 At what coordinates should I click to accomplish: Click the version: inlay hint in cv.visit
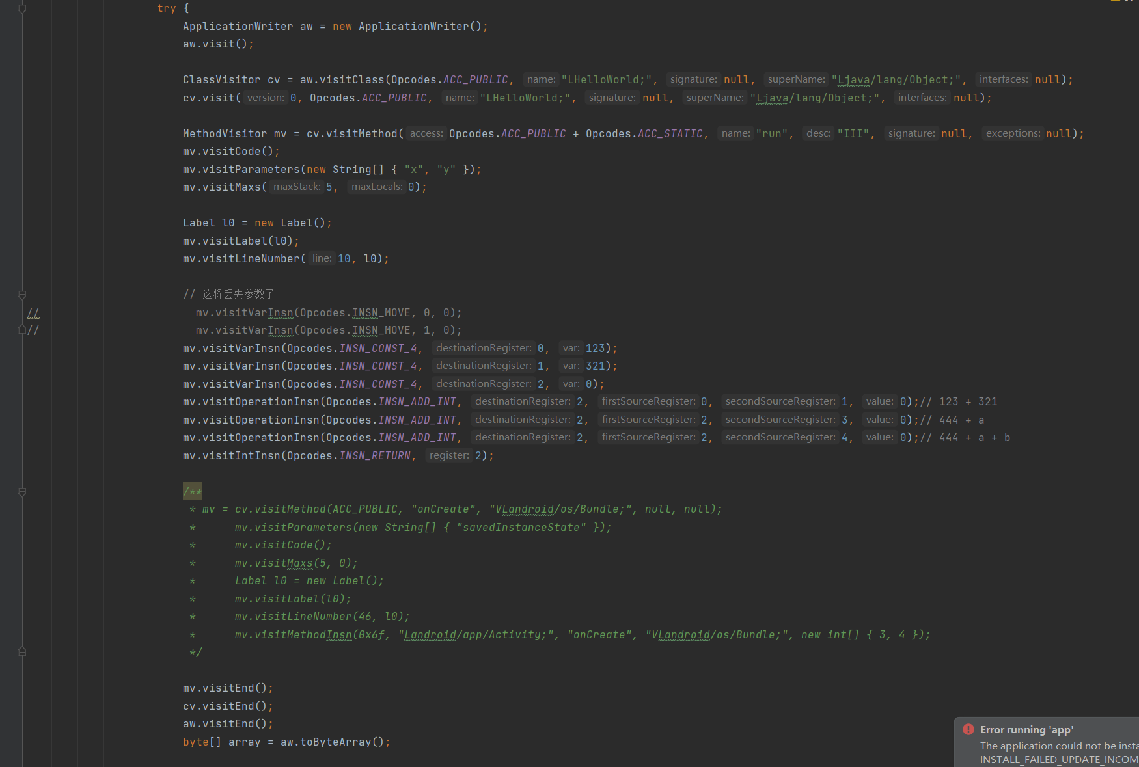(x=266, y=98)
